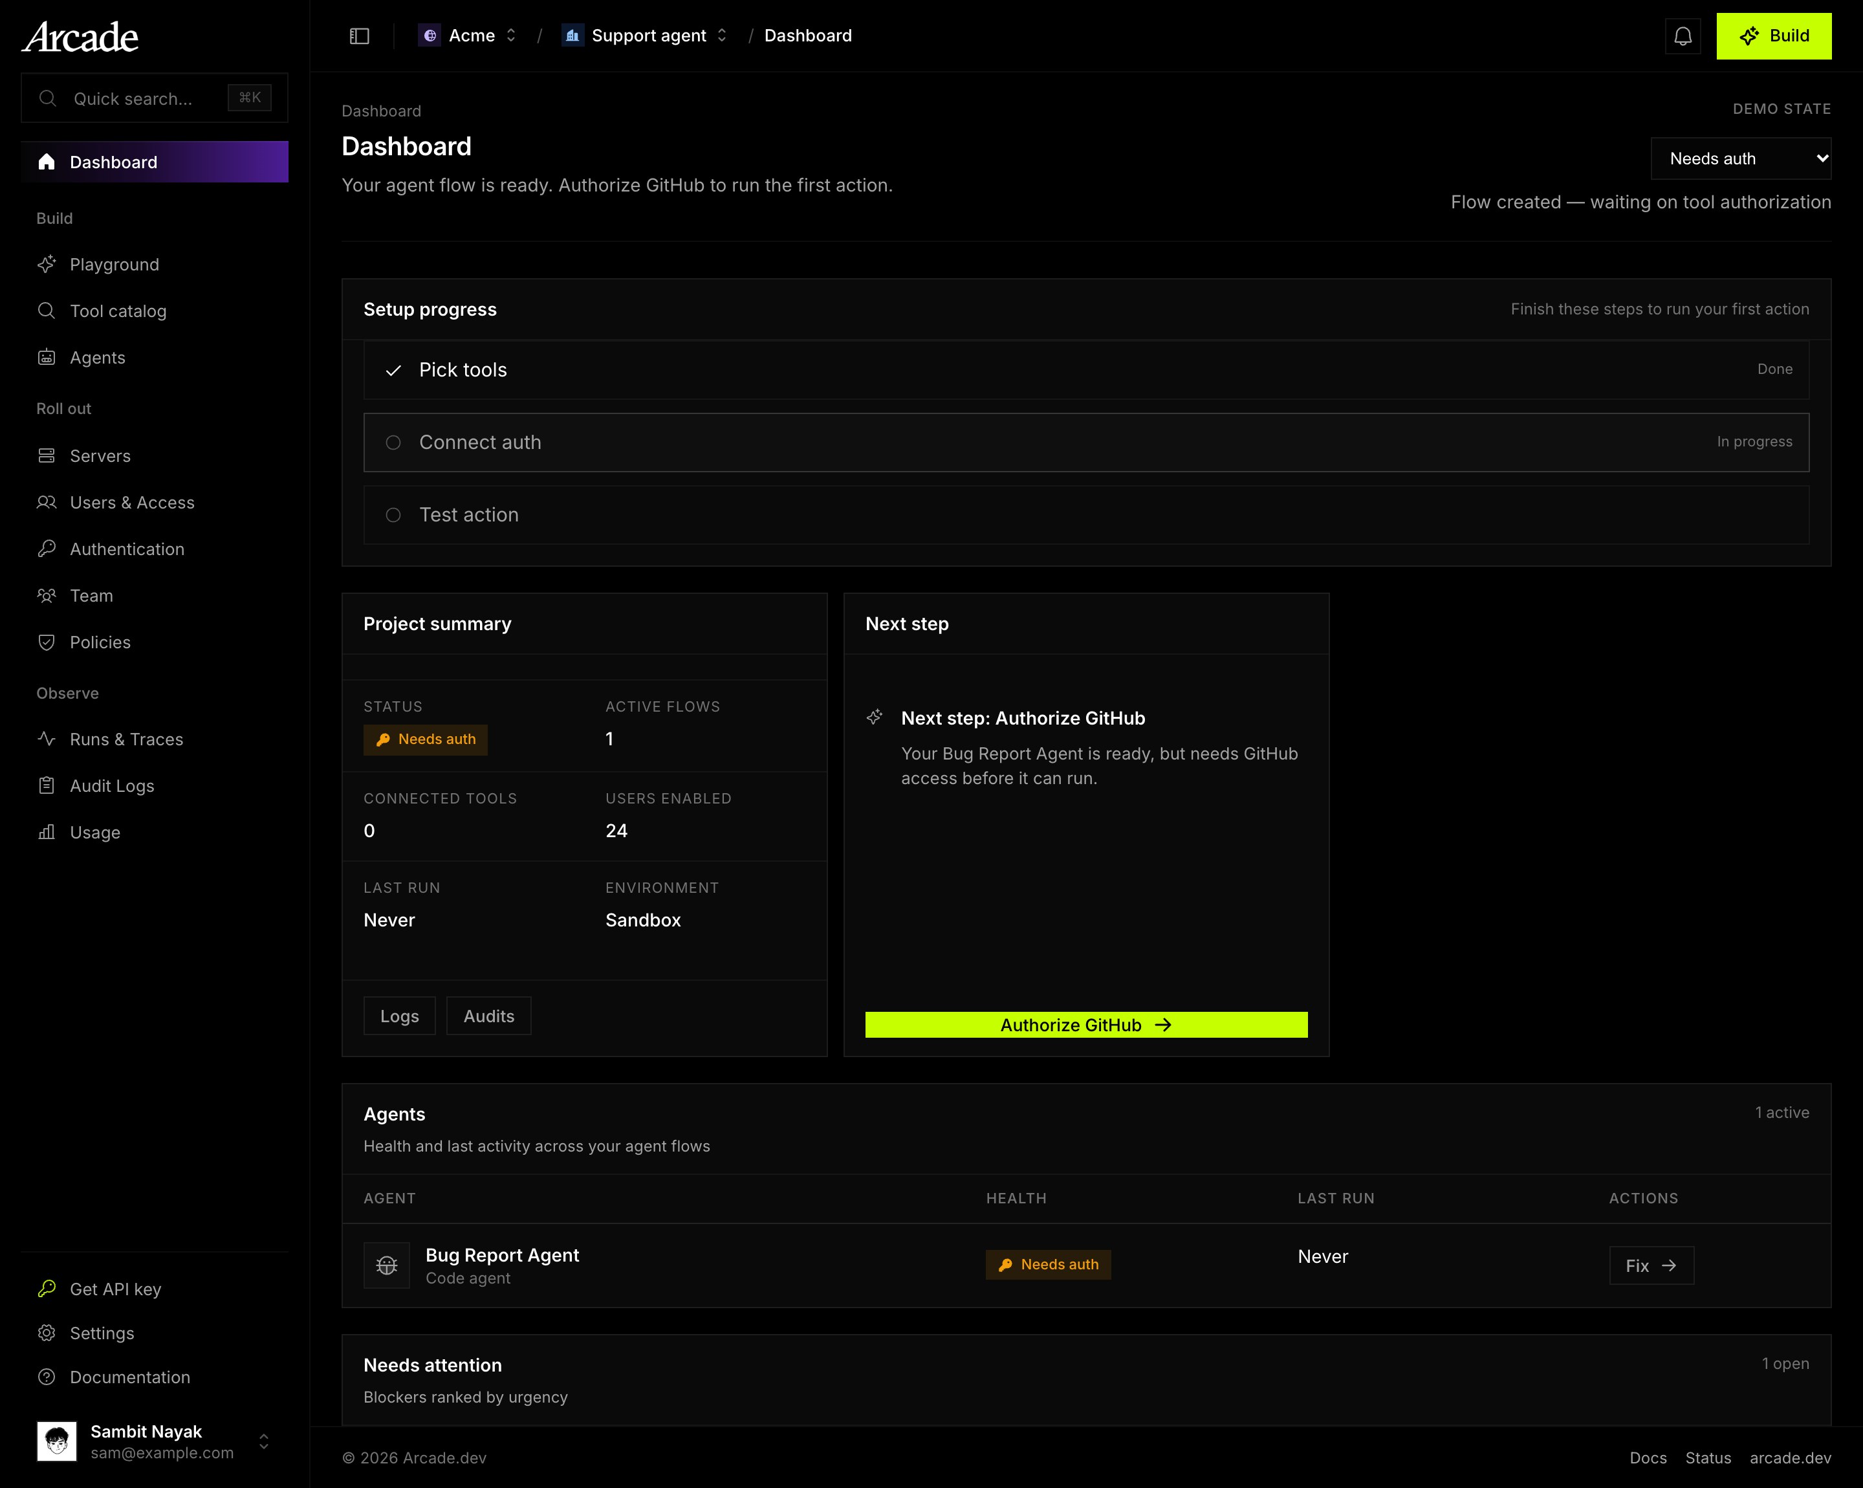Open the Tool catalog page
The width and height of the screenshot is (1863, 1488).
coord(155,311)
